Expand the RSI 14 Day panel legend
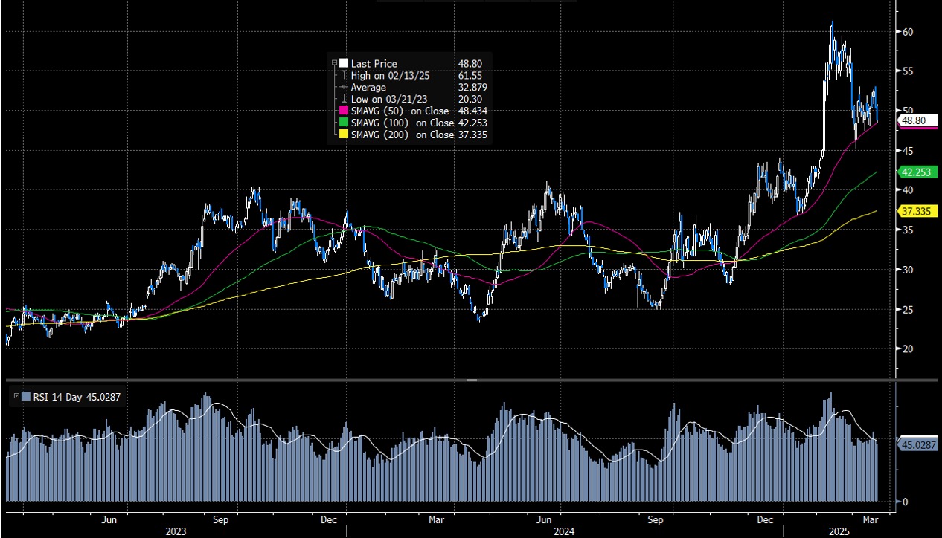Viewport: 942px width, 538px height. tap(16, 396)
